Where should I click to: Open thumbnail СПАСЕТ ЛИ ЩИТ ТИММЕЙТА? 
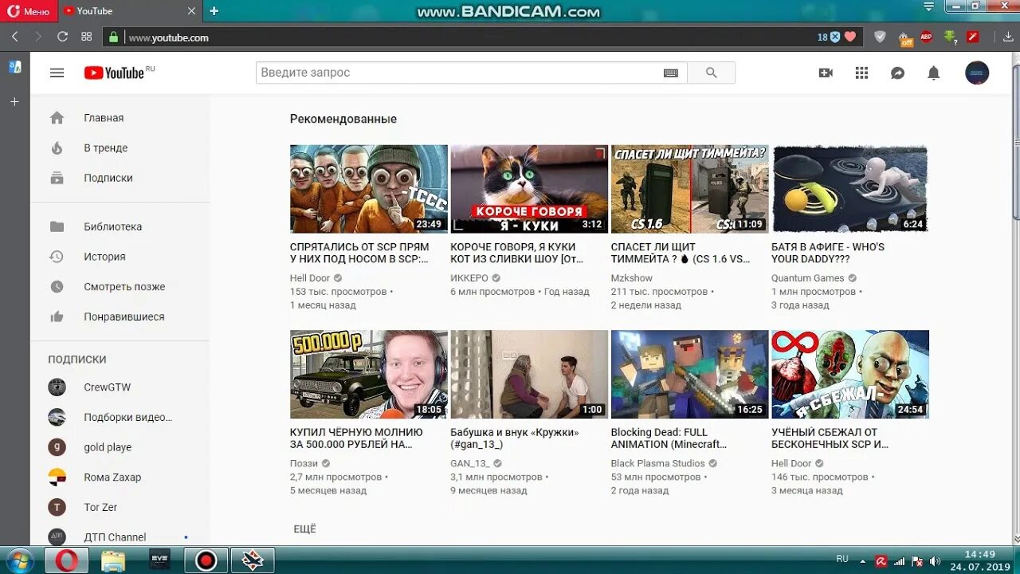689,189
